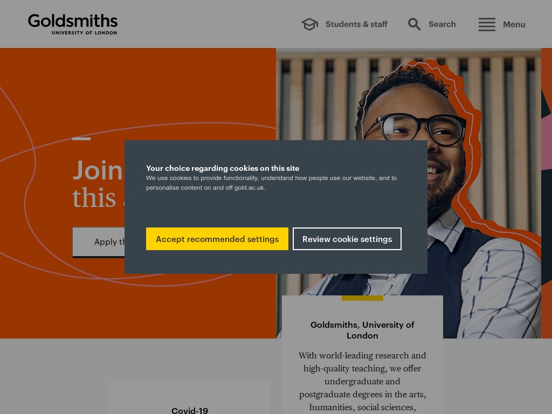Click the 'Your choice regarding cookies' heading
Image resolution: width=552 pixels, height=414 pixels.
(x=223, y=168)
